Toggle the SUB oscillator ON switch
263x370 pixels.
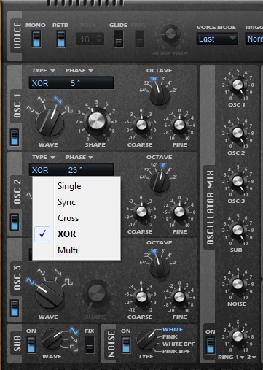(31, 344)
